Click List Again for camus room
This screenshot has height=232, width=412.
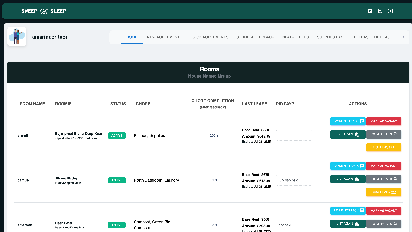[x=348, y=179]
